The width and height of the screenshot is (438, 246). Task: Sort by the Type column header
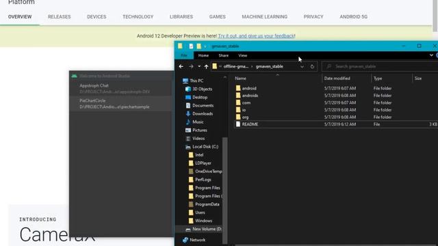378,79
